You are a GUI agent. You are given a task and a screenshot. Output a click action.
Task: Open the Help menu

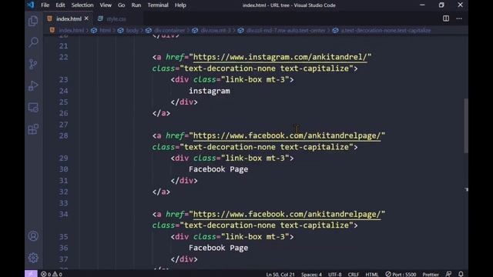(x=180, y=5)
